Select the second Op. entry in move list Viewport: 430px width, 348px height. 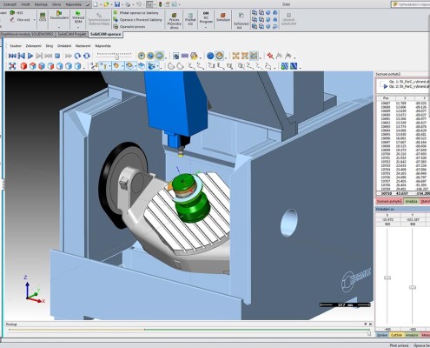click(405, 86)
